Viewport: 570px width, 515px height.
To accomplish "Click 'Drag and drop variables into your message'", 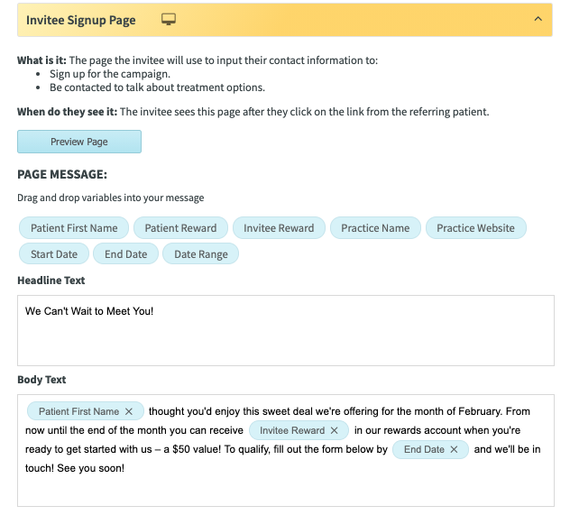I will click(x=111, y=198).
